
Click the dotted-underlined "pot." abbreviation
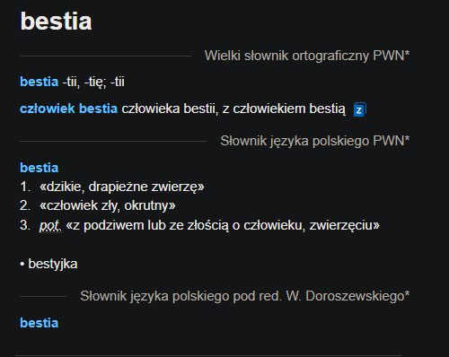50,226
